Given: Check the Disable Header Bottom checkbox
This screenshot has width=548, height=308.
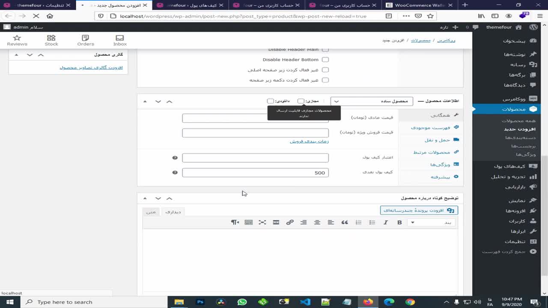Looking at the screenshot, I should click(x=325, y=60).
